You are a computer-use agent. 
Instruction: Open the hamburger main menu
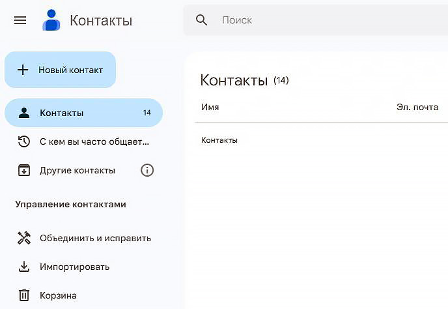click(20, 20)
